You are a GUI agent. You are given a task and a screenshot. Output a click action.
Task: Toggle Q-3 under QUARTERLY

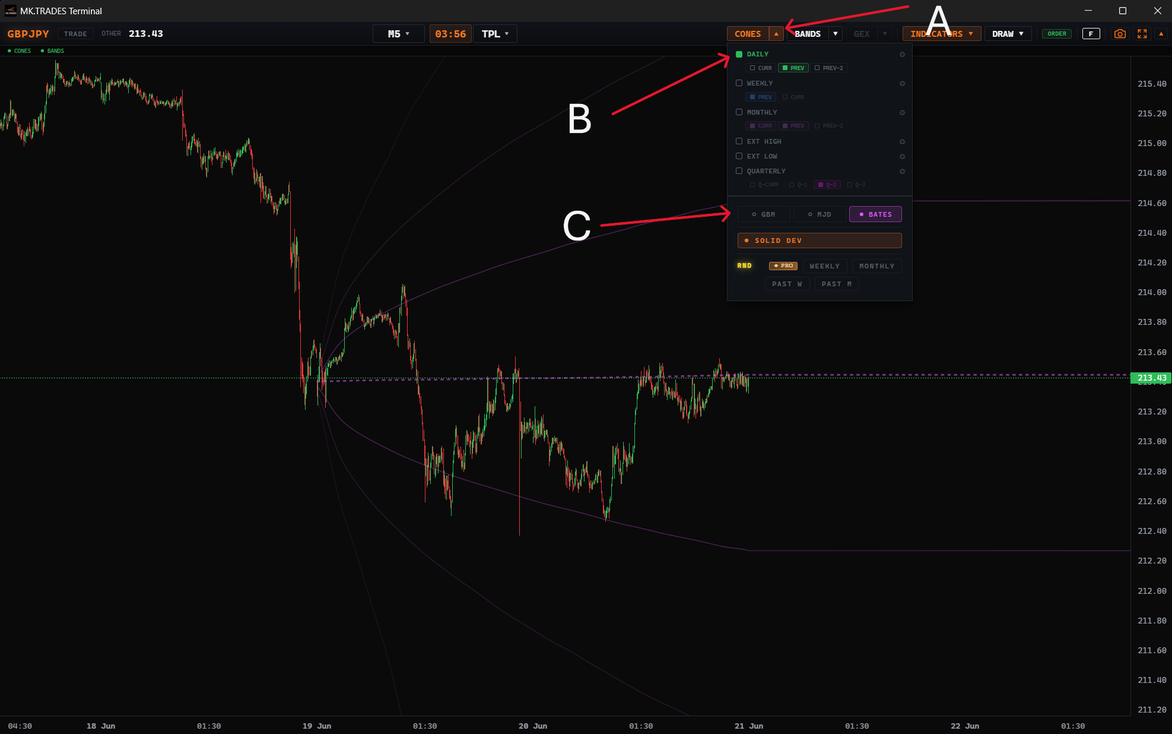[856, 185]
